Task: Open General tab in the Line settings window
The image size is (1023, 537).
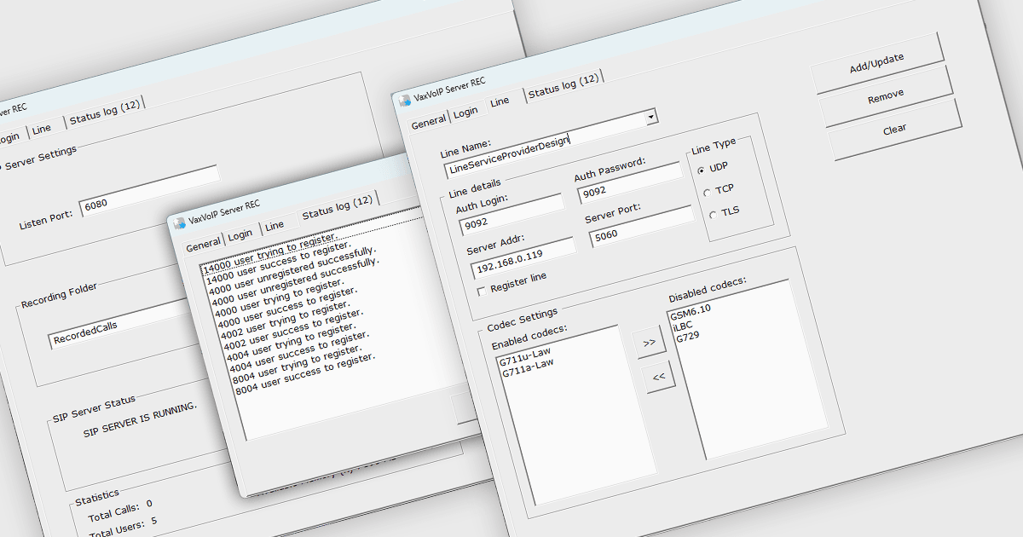Action: [x=429, y=123]
